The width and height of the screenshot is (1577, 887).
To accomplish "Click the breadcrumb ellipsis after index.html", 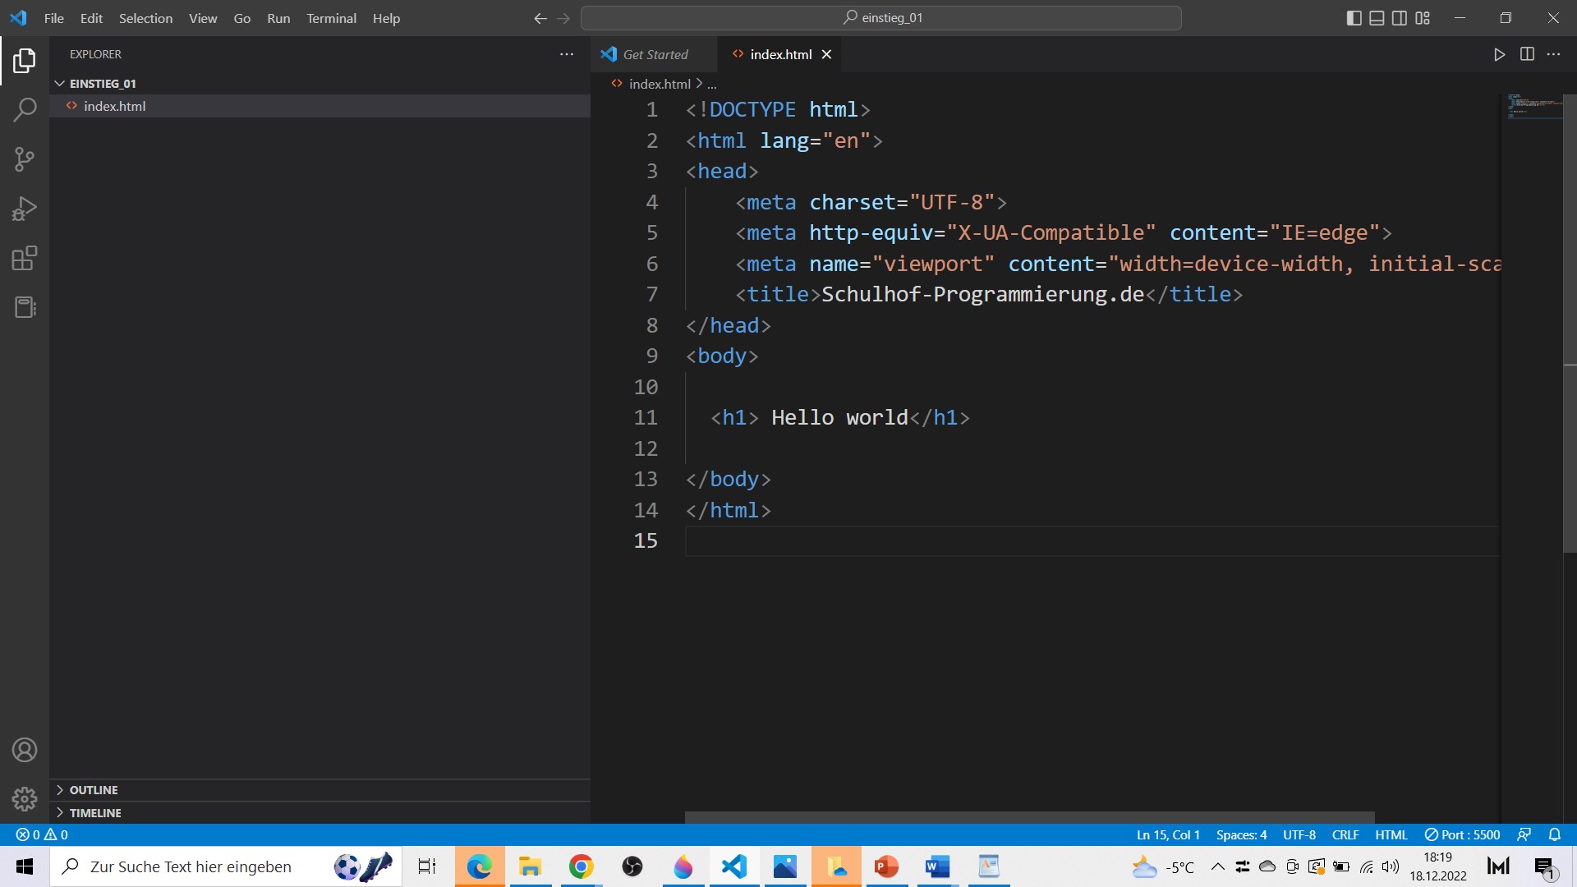I will point(712,84).
